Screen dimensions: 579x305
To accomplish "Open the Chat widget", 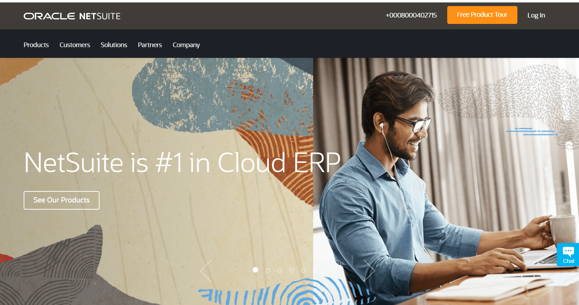I will pos(568,255).
